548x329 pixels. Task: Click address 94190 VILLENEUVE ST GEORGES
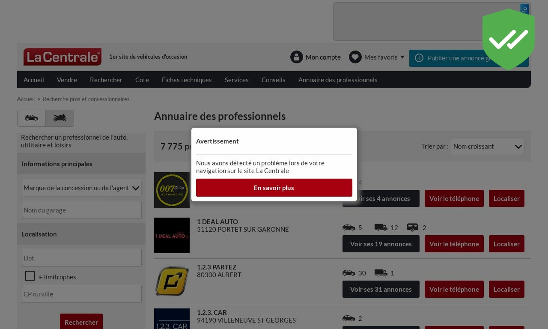tap(246, 320)
